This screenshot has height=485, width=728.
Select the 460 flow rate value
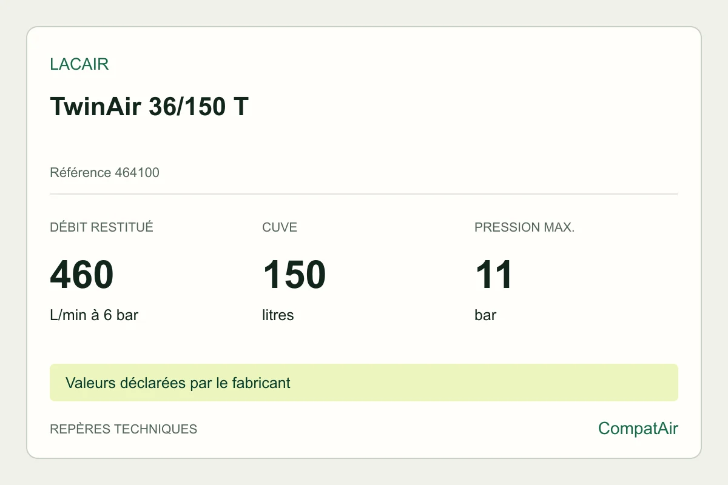point(82,275)
